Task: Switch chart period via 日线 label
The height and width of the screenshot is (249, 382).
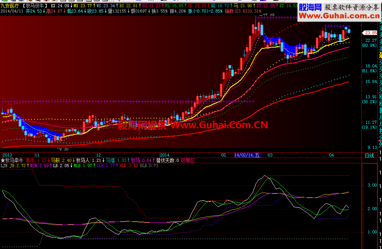Action: pyautogui.click(x=369, y=155)
